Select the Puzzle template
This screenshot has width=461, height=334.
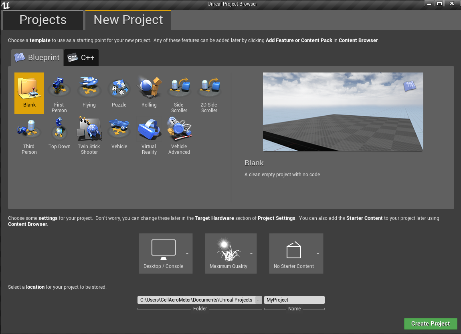119,93
